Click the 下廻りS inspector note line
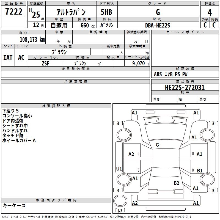Screen dimensions: 220x220 point(10,111)
